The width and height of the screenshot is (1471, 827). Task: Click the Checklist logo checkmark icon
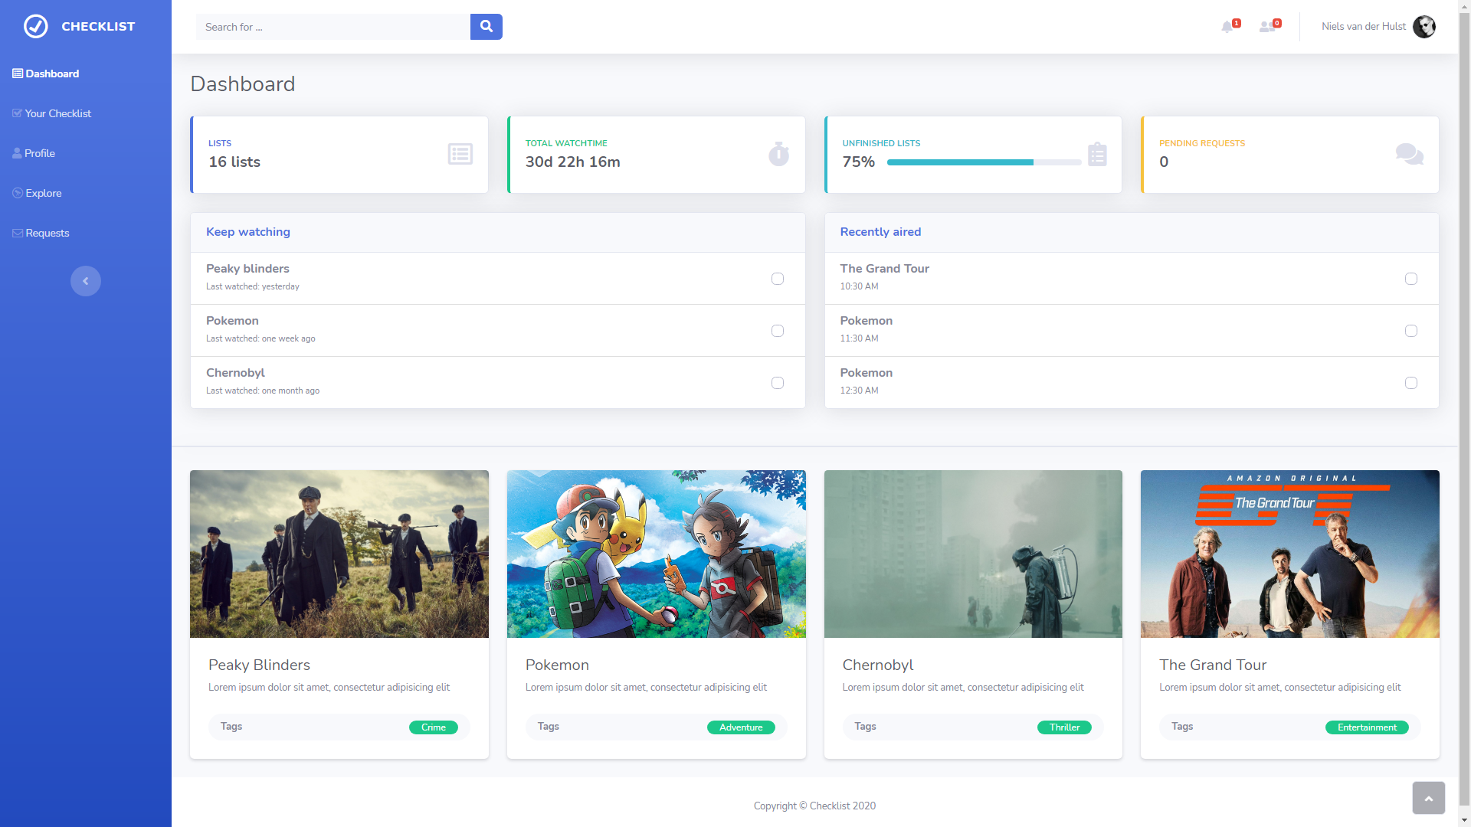[x=36, y=26]
